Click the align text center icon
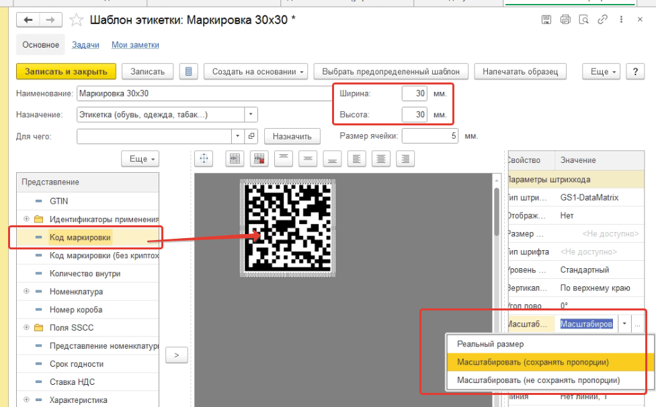656x407 pixels. click(381, 158)
